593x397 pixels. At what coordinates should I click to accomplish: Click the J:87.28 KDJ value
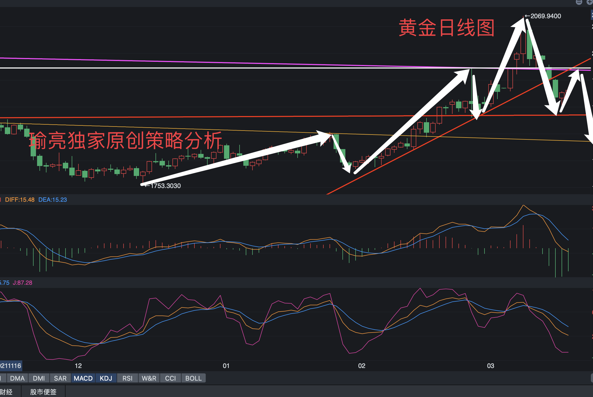click(23, 283)
